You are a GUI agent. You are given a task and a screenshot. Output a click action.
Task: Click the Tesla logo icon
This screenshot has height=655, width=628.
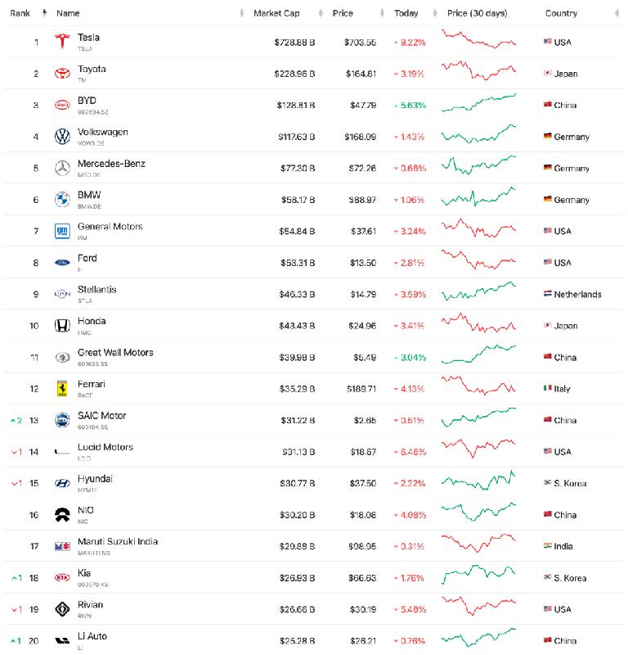pos(62,42)
